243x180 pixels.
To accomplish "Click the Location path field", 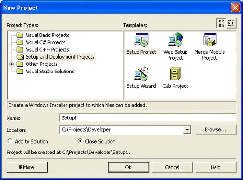I will click(121, 130).
